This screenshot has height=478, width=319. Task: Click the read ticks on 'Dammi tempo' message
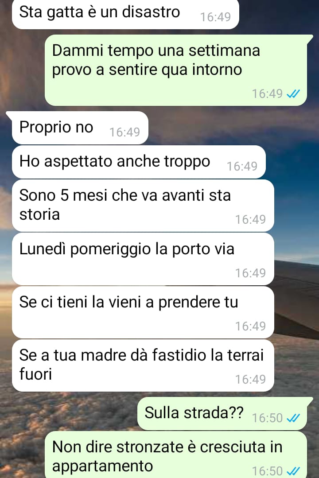(293, 94)
